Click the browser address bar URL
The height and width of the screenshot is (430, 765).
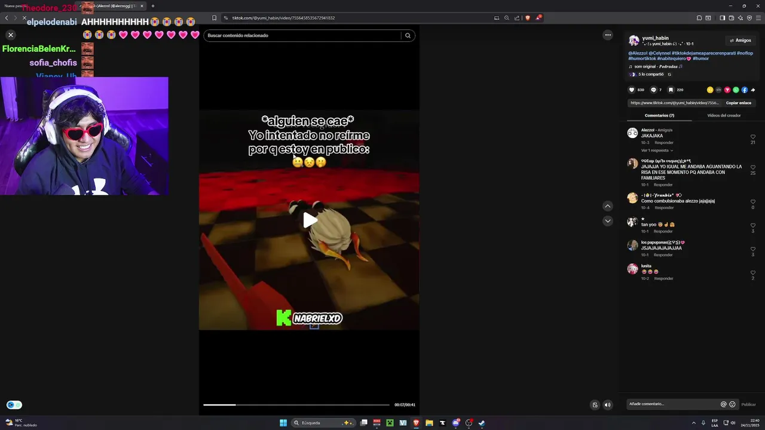[283, 18]
